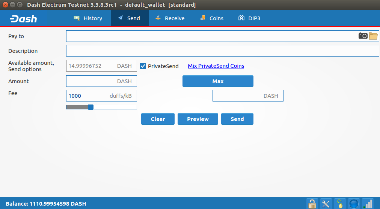Click the Dash logo
380x209 pixels.
(24, 19)
